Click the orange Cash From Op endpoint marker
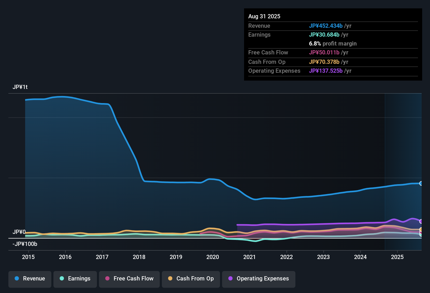Image resolution: width=430 pixels, height=293 pixels. coord(421,229)
